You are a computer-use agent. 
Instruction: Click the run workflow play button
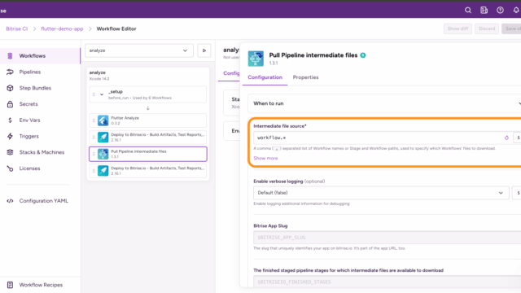click(204, 50)
